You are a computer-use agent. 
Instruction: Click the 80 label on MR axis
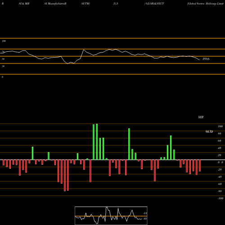[220, 134]
